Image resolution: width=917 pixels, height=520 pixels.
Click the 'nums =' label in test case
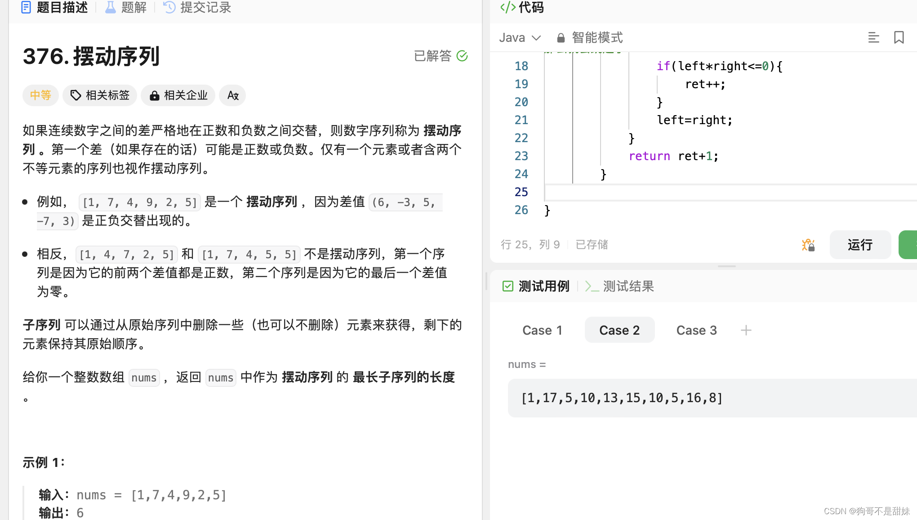[527, 364]
